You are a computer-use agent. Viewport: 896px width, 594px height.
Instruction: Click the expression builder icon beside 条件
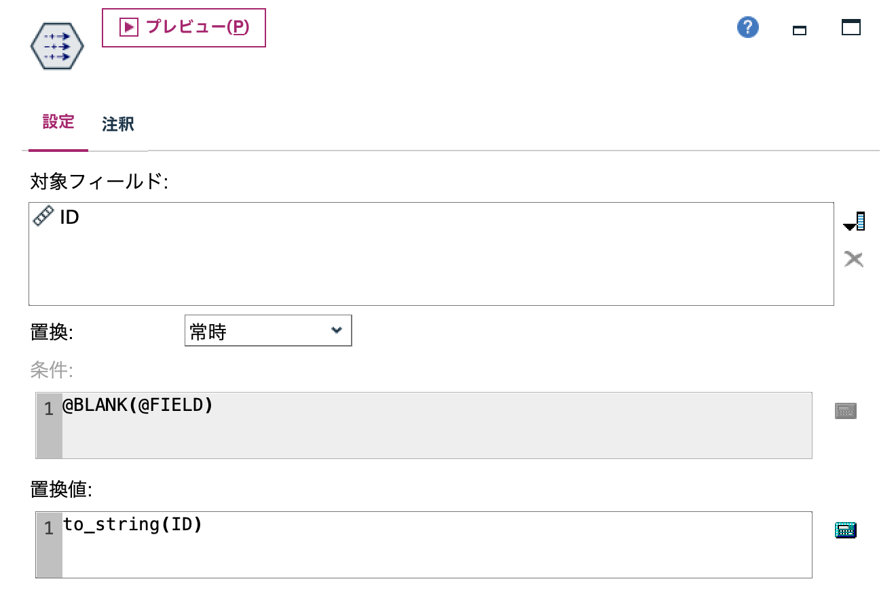click(845, 410)
